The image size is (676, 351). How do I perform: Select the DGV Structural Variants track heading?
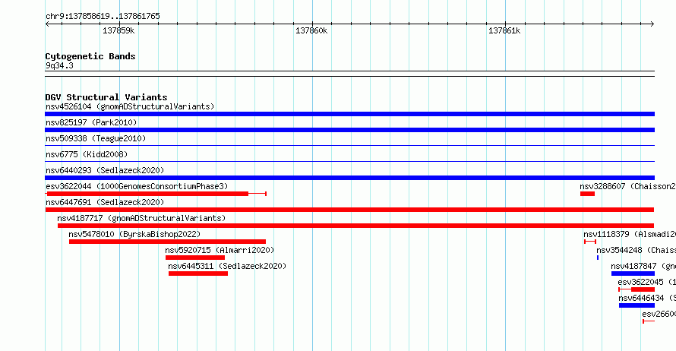point(106,97)
